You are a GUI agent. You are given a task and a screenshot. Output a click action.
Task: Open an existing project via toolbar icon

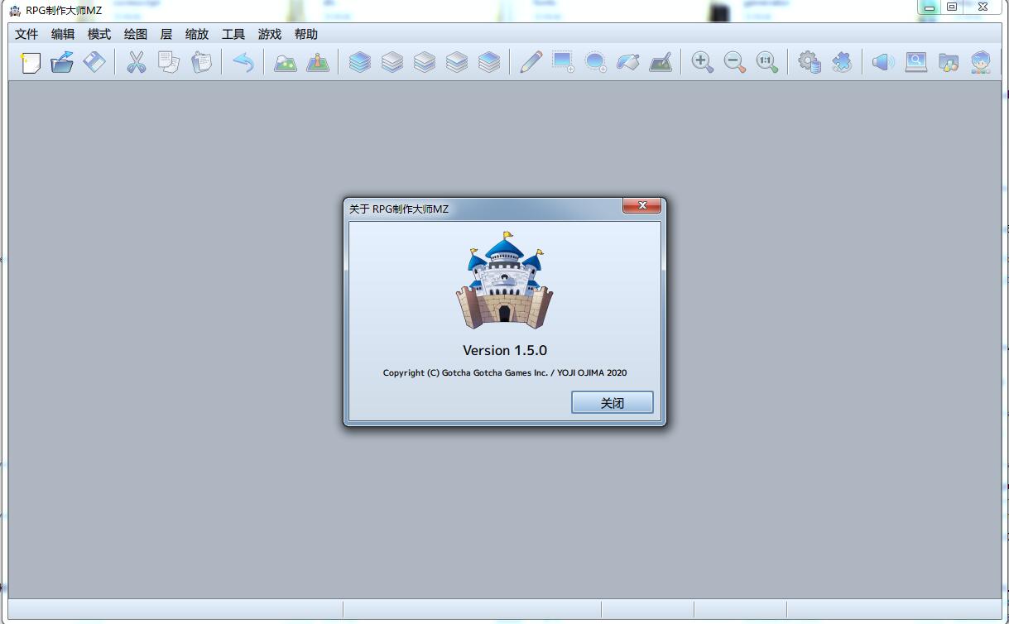coord(62,62)
